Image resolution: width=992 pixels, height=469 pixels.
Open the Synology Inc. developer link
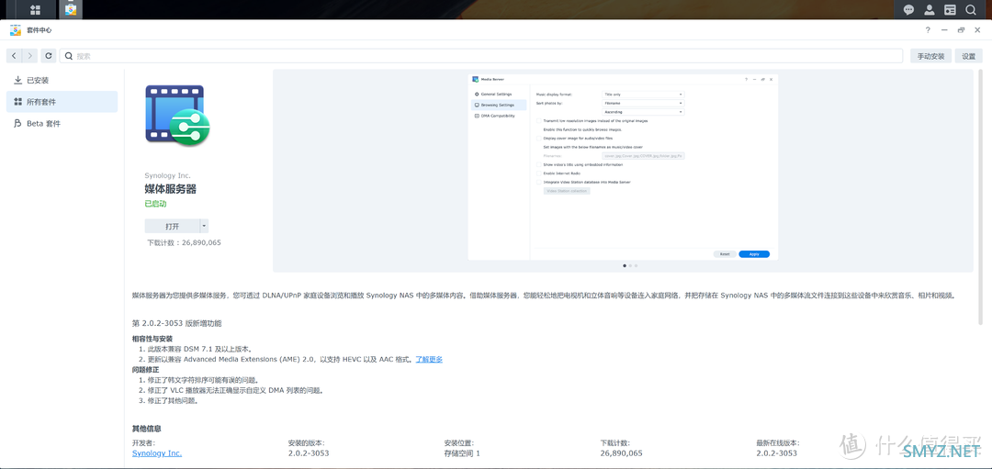pyautogui.click(x=157, y=453)
